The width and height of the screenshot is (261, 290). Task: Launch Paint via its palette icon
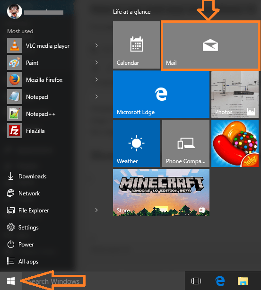pyautogui.click(x=15, y=62)
